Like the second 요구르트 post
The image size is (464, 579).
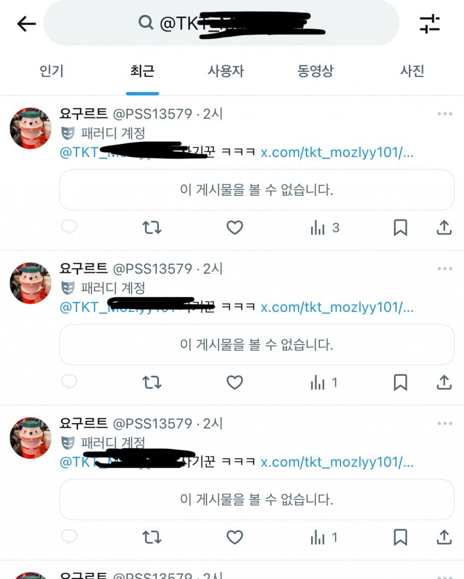point(235,382)
